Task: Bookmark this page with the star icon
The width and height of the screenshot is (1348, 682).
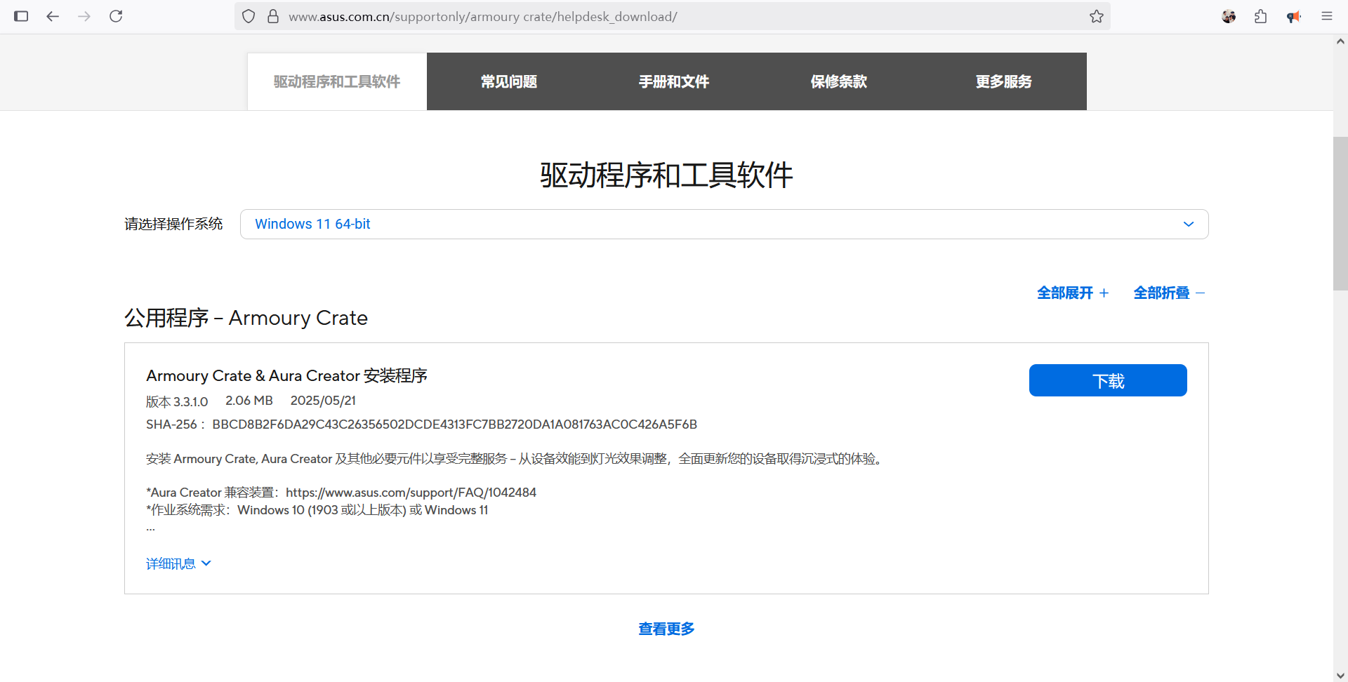Action: pyautogui.click(x=1097, y=16)
